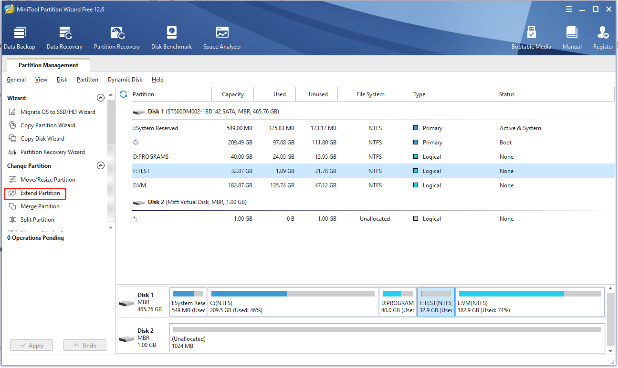Click sidebar scroll down arrow

pos(111,228)
